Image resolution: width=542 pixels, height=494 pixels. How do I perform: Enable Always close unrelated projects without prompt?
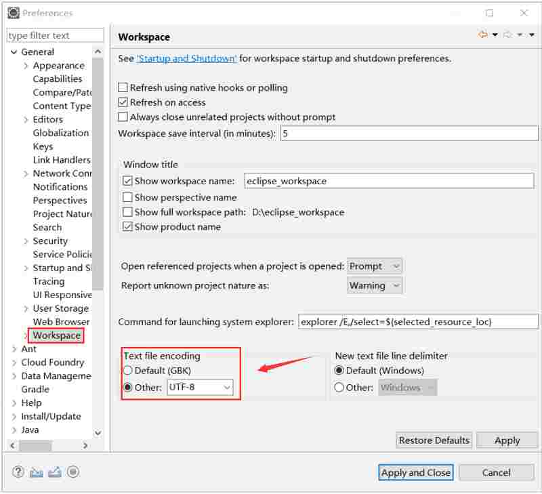pos(123,117)
